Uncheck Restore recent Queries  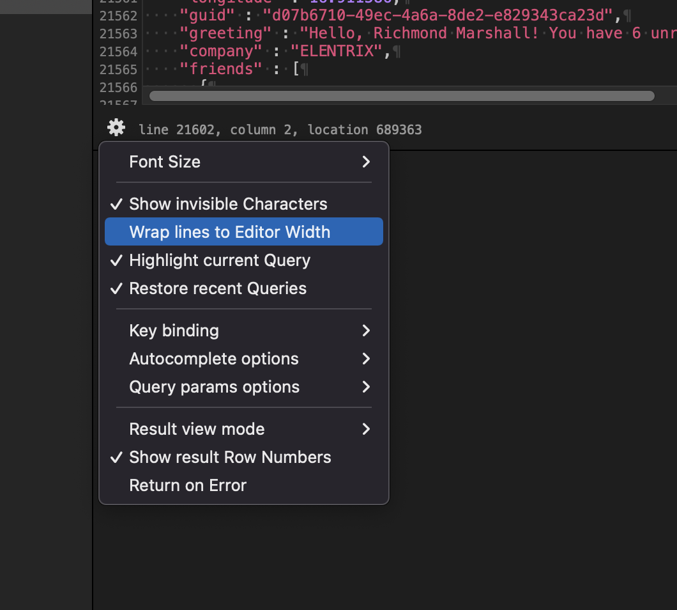pos(218,288)
